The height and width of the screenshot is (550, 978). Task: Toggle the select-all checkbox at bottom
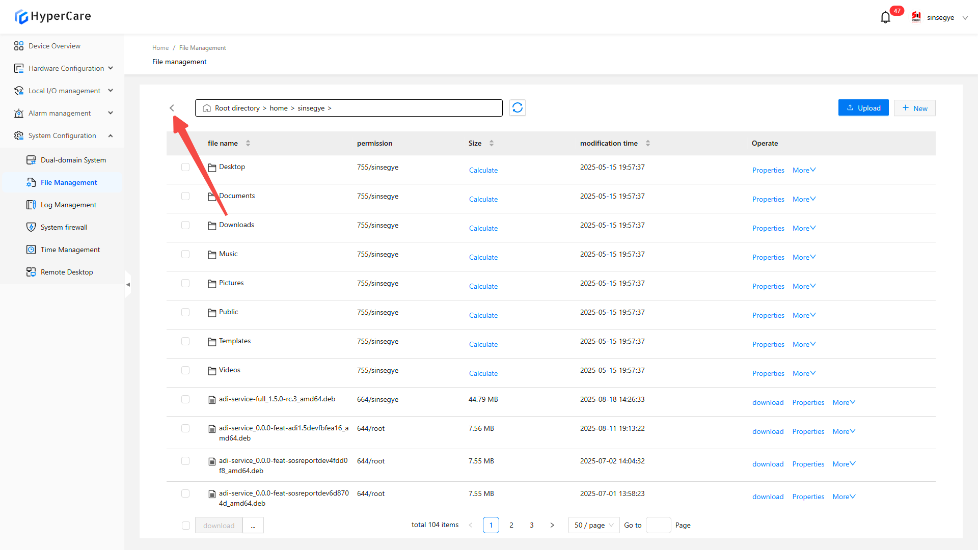186,526
